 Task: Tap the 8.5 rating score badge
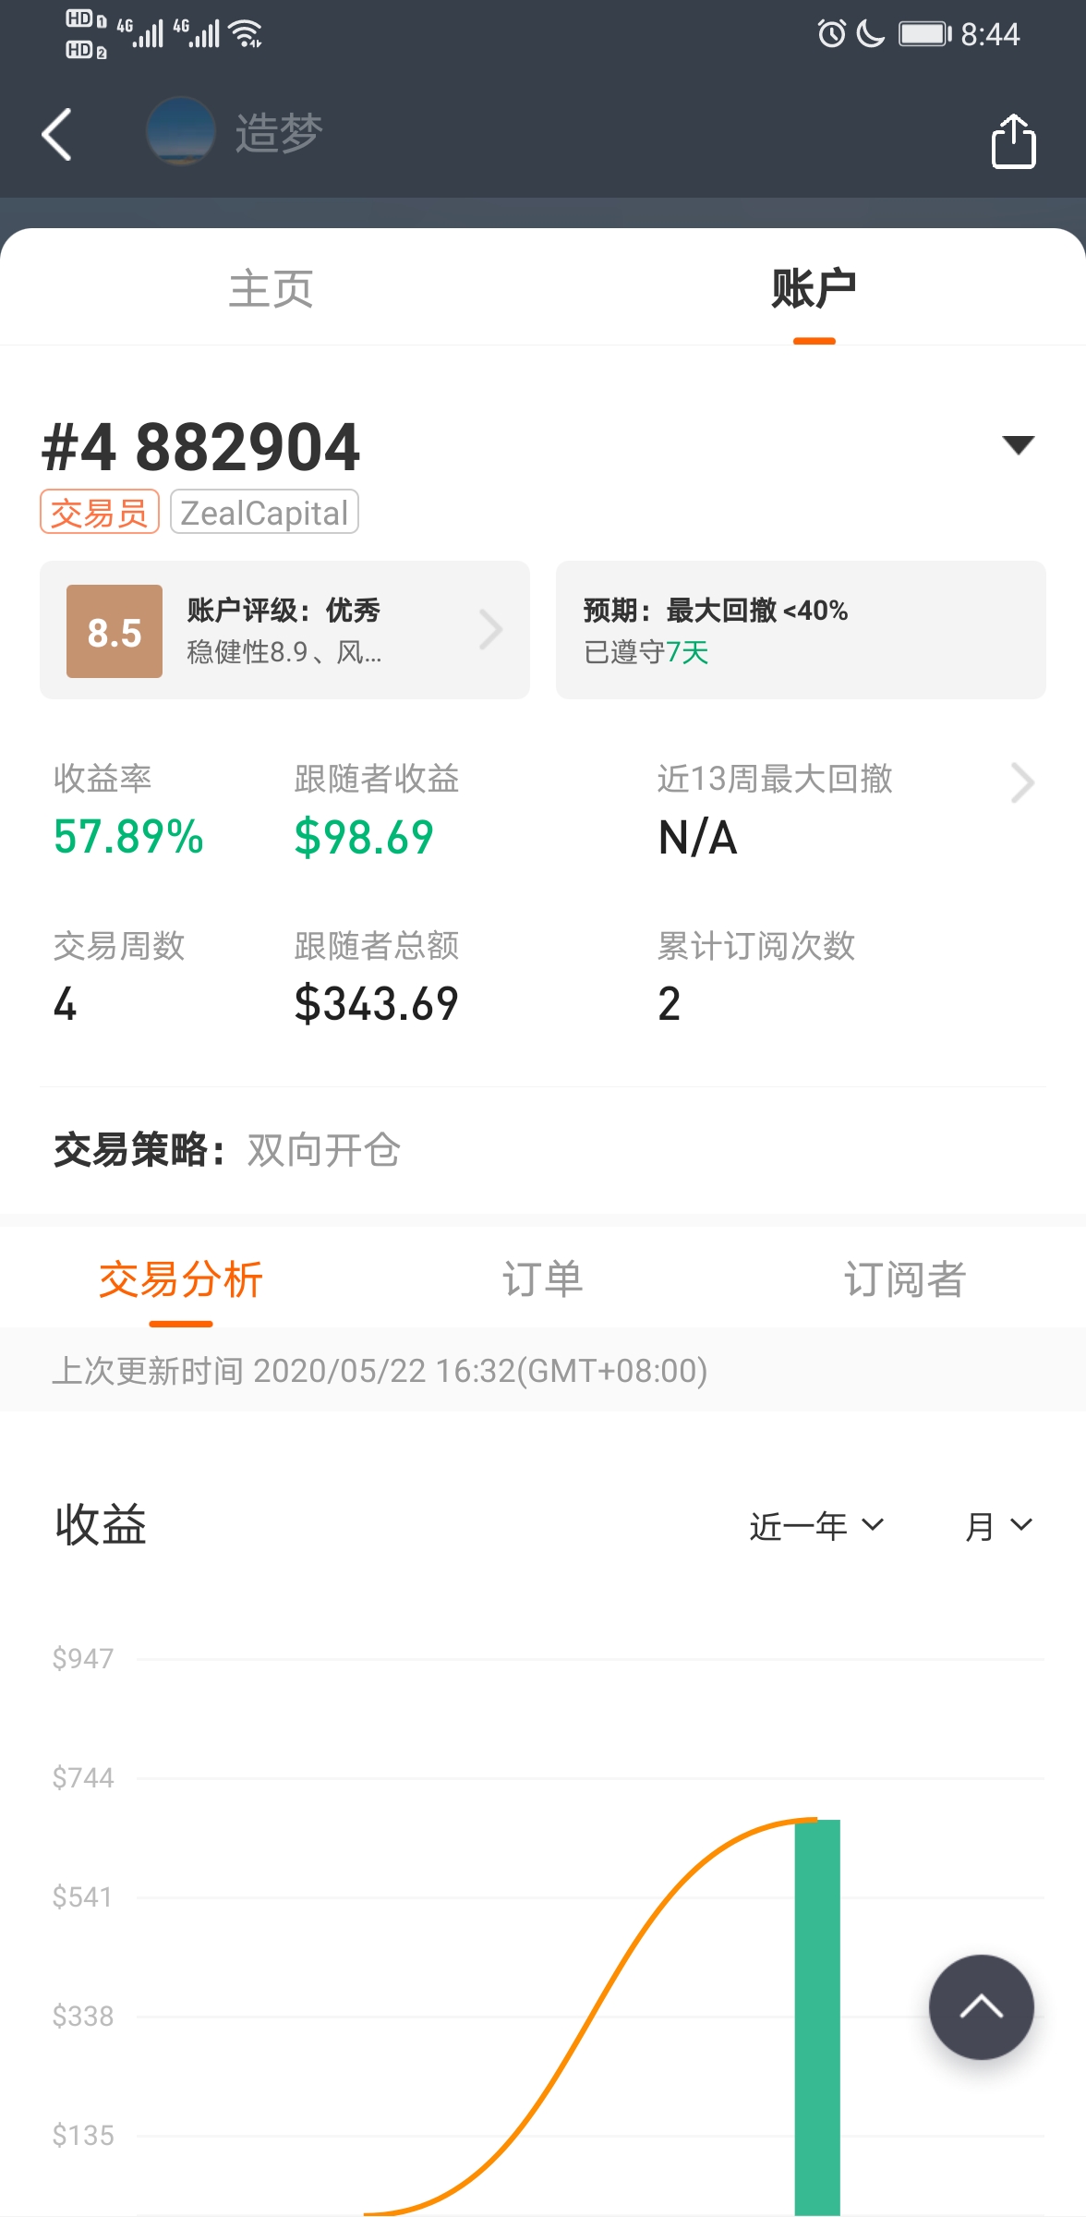[x=115, y=632]
